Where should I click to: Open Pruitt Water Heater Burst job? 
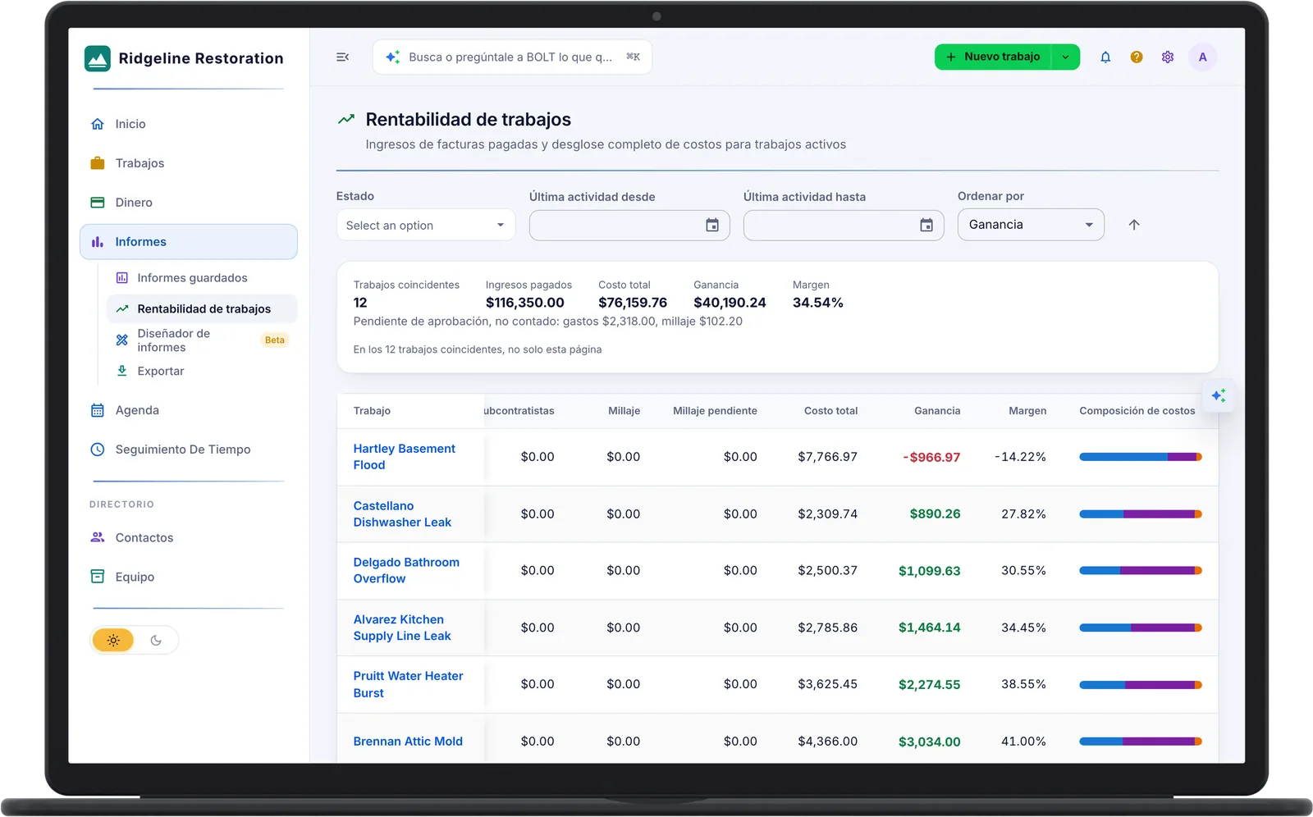(408, 685)
